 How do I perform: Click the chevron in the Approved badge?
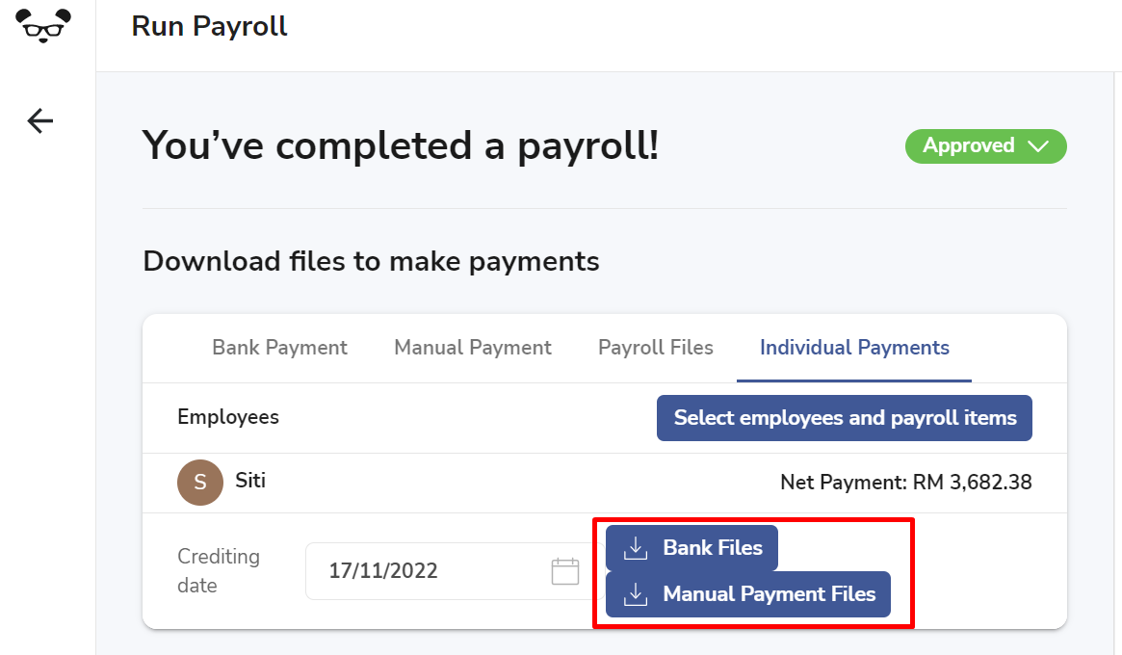click(x=1038, y=146)
